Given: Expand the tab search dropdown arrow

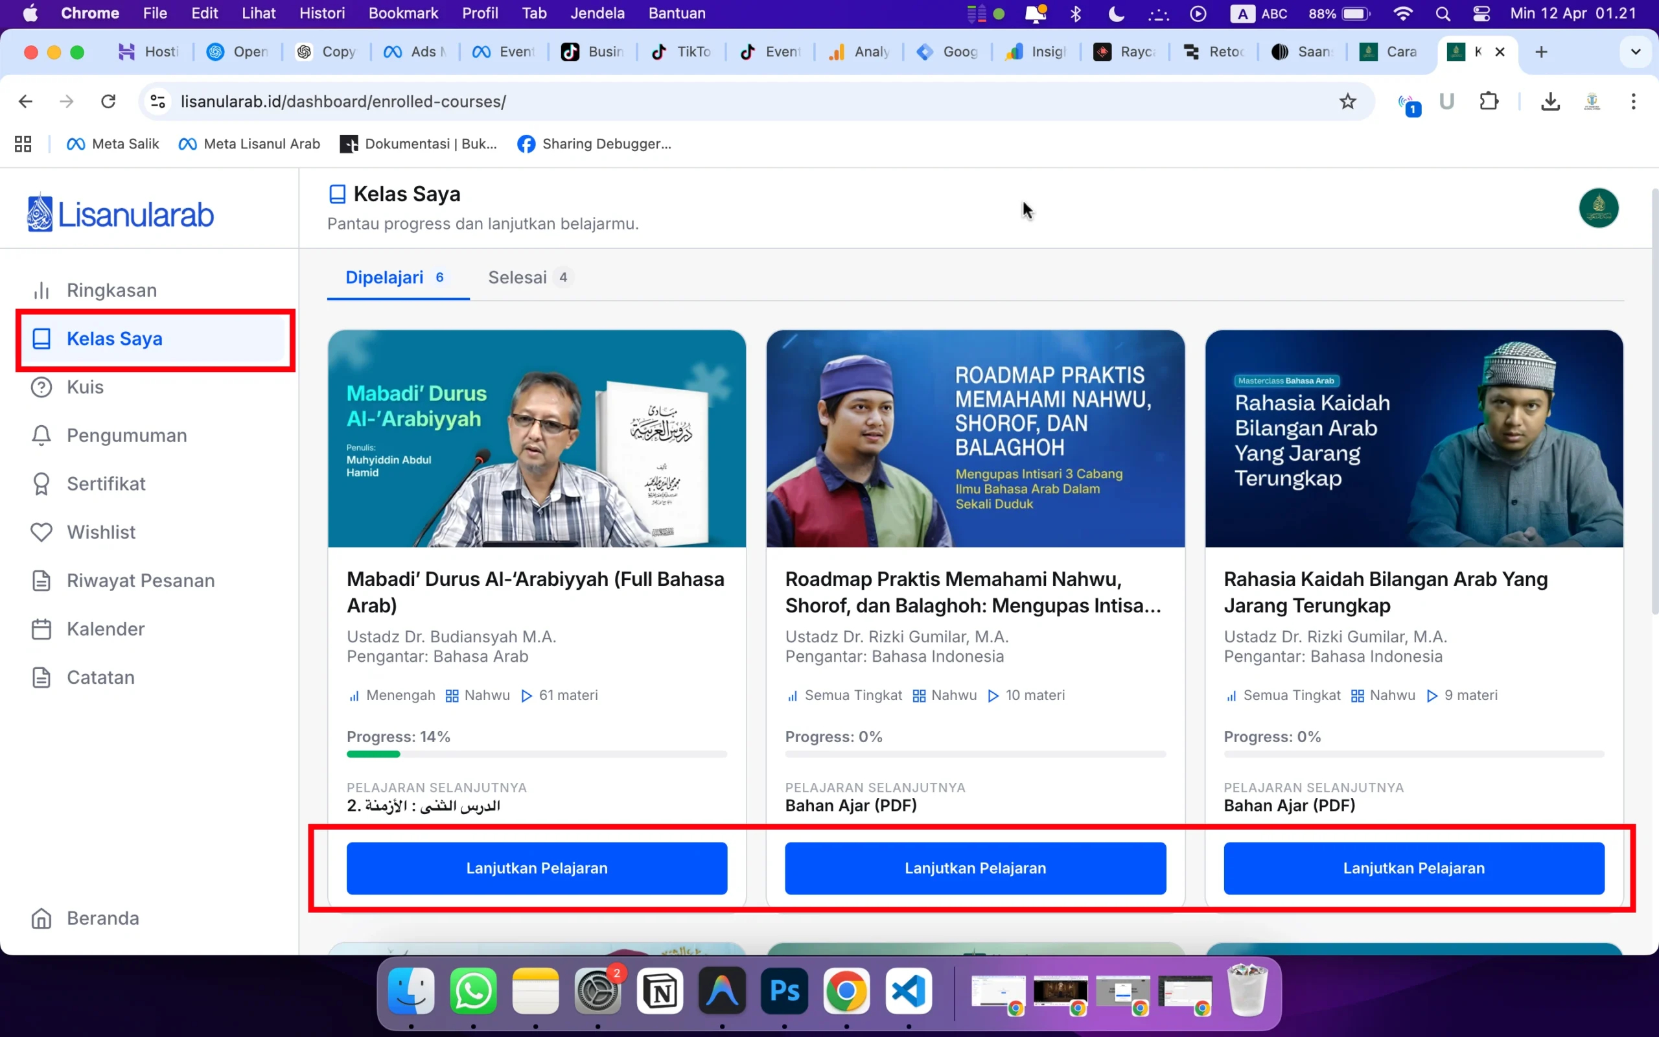Looking at the screenshot, I should pyautogui.click(x=1635, y=51).
